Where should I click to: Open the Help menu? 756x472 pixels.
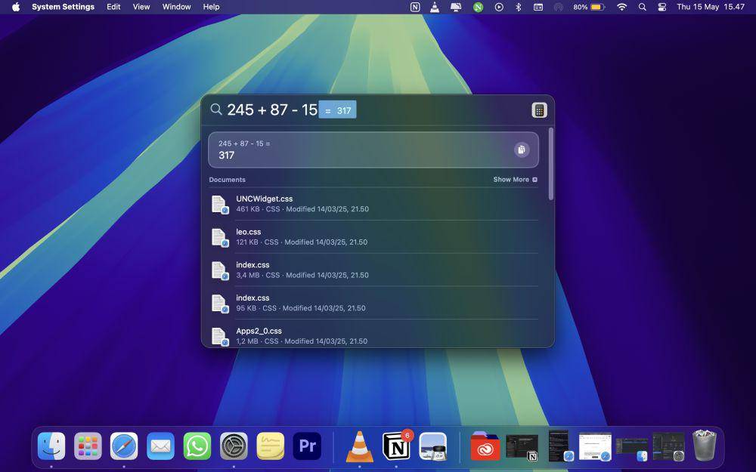pos(211,7)
